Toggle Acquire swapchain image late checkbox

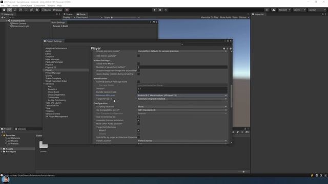pos(138,71)
